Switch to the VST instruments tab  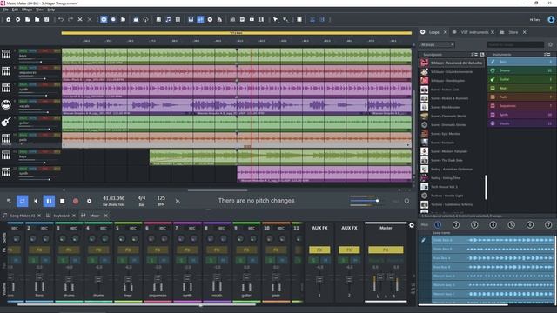pyautogui.click(x=474, y=32)
